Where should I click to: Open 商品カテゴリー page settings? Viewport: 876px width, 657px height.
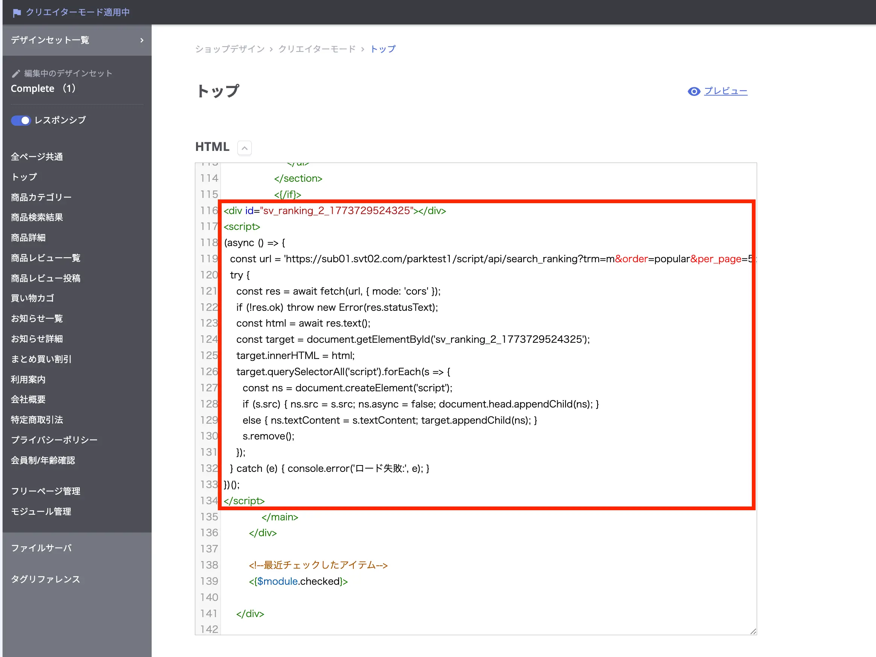(41, 197)
